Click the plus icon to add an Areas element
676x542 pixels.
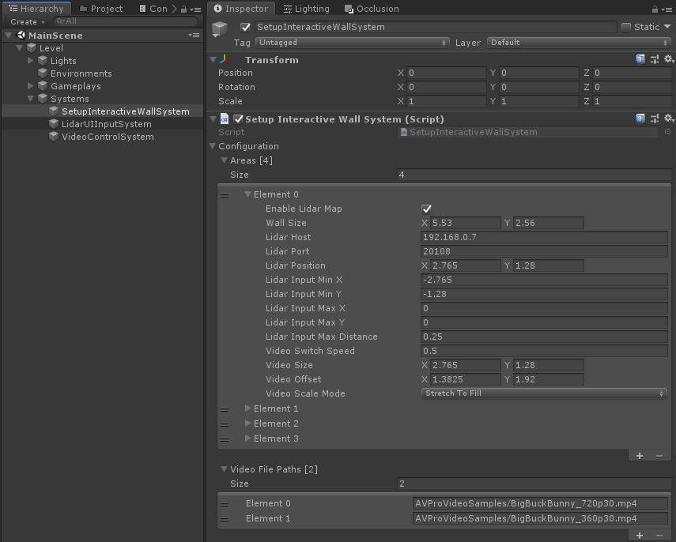[640, 455]
